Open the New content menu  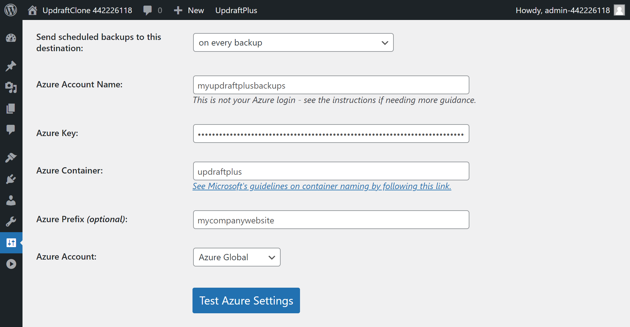point(189,10)
